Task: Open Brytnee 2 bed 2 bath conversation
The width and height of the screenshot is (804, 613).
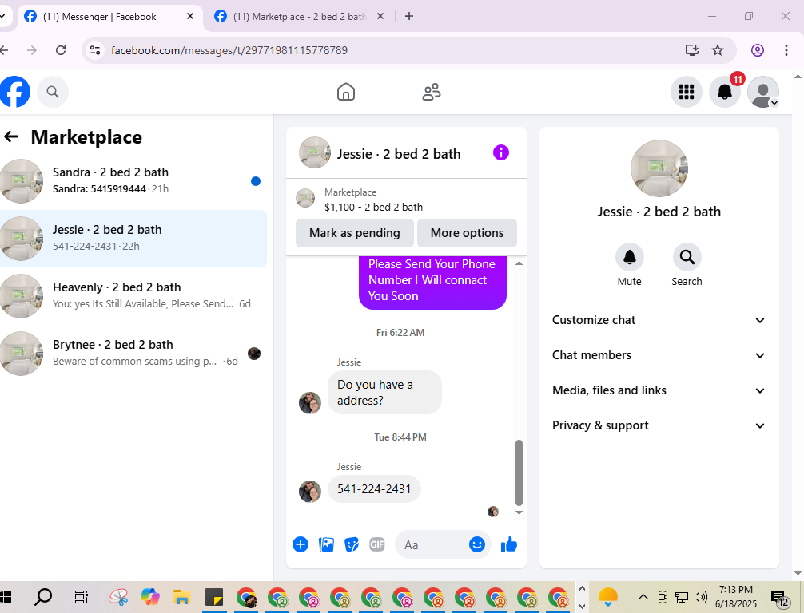Action: coord(133,353)
